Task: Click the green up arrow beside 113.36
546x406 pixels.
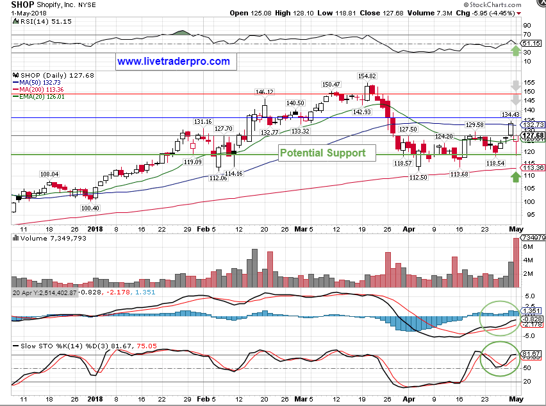Action: point(514,175)
